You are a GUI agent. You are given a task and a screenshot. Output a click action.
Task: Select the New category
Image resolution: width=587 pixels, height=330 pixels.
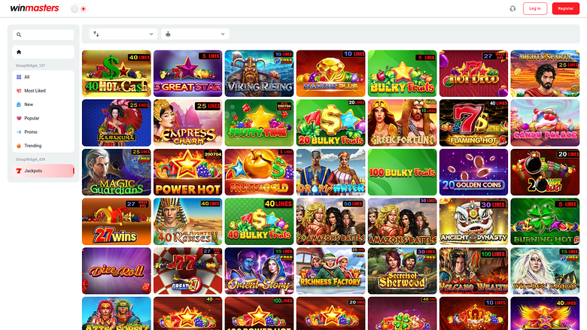[43, 104]
